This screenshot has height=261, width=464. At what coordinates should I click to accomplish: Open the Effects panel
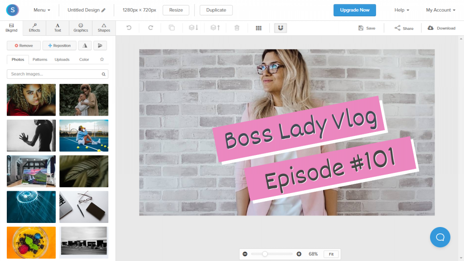pyautogui.click(x=34, y=28)
